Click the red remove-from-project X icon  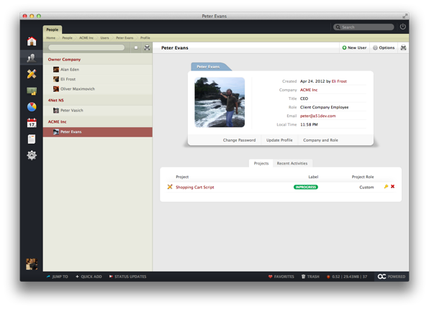click(x=392, y=187)
